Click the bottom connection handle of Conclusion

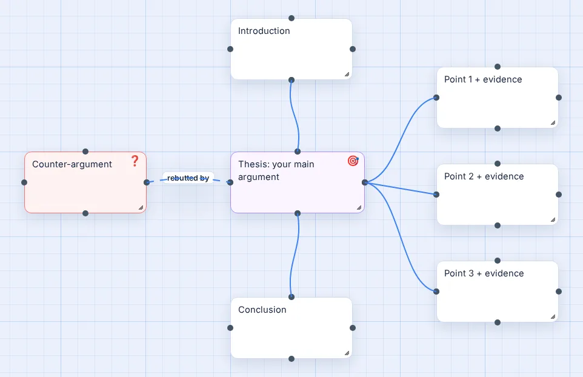(291, 359)
